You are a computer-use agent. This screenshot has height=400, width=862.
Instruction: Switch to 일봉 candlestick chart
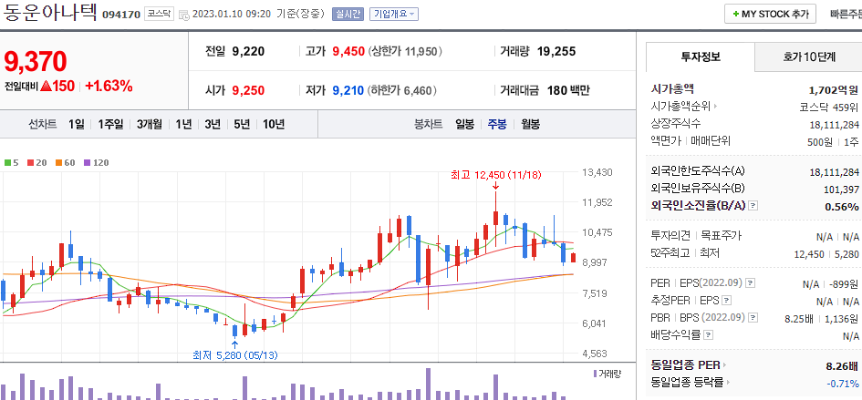point(464,124)
